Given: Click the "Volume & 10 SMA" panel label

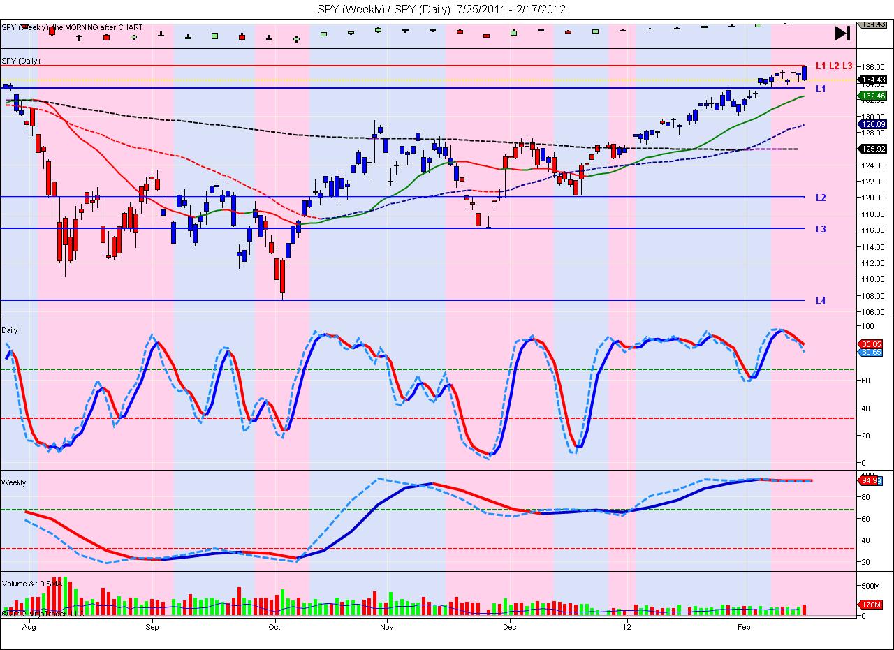Looking at the screenshot, I should [32, 583].
